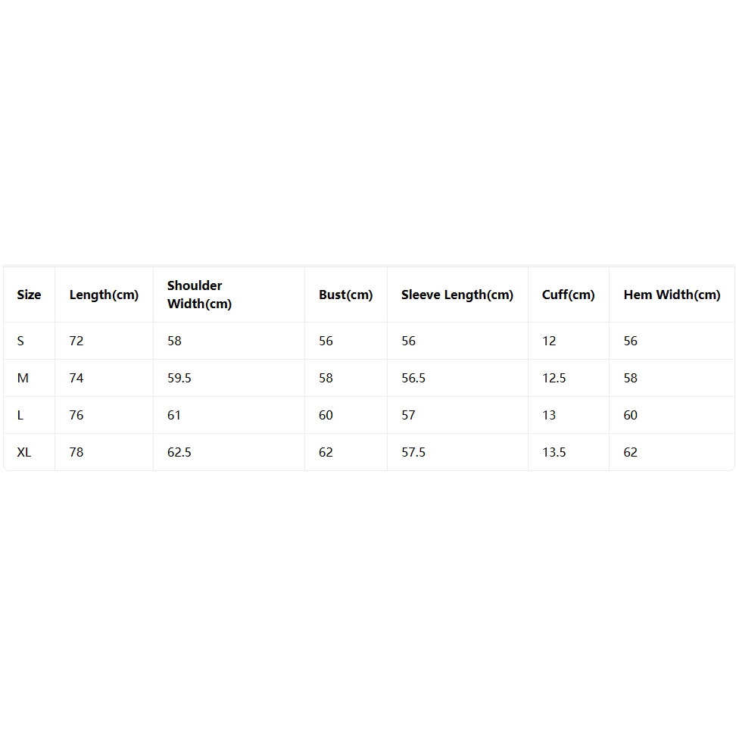
Task: Select shoulder width value 62.5
Action: [179, 452]
